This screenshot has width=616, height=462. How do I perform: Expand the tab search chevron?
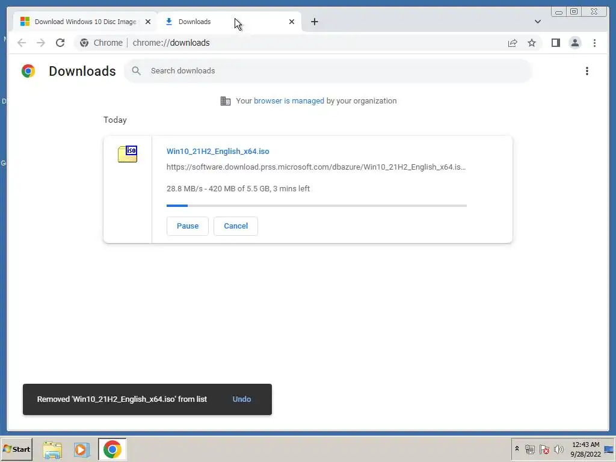(537, 22)
